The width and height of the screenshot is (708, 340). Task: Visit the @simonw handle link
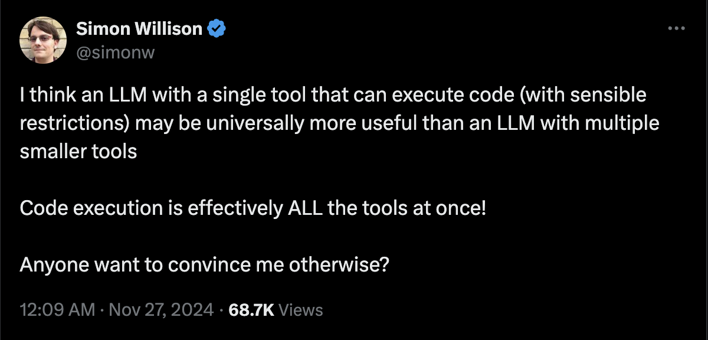[x=115, y=53]
